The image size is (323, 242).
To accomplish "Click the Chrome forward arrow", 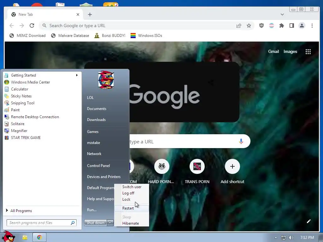I will point(22,26).
